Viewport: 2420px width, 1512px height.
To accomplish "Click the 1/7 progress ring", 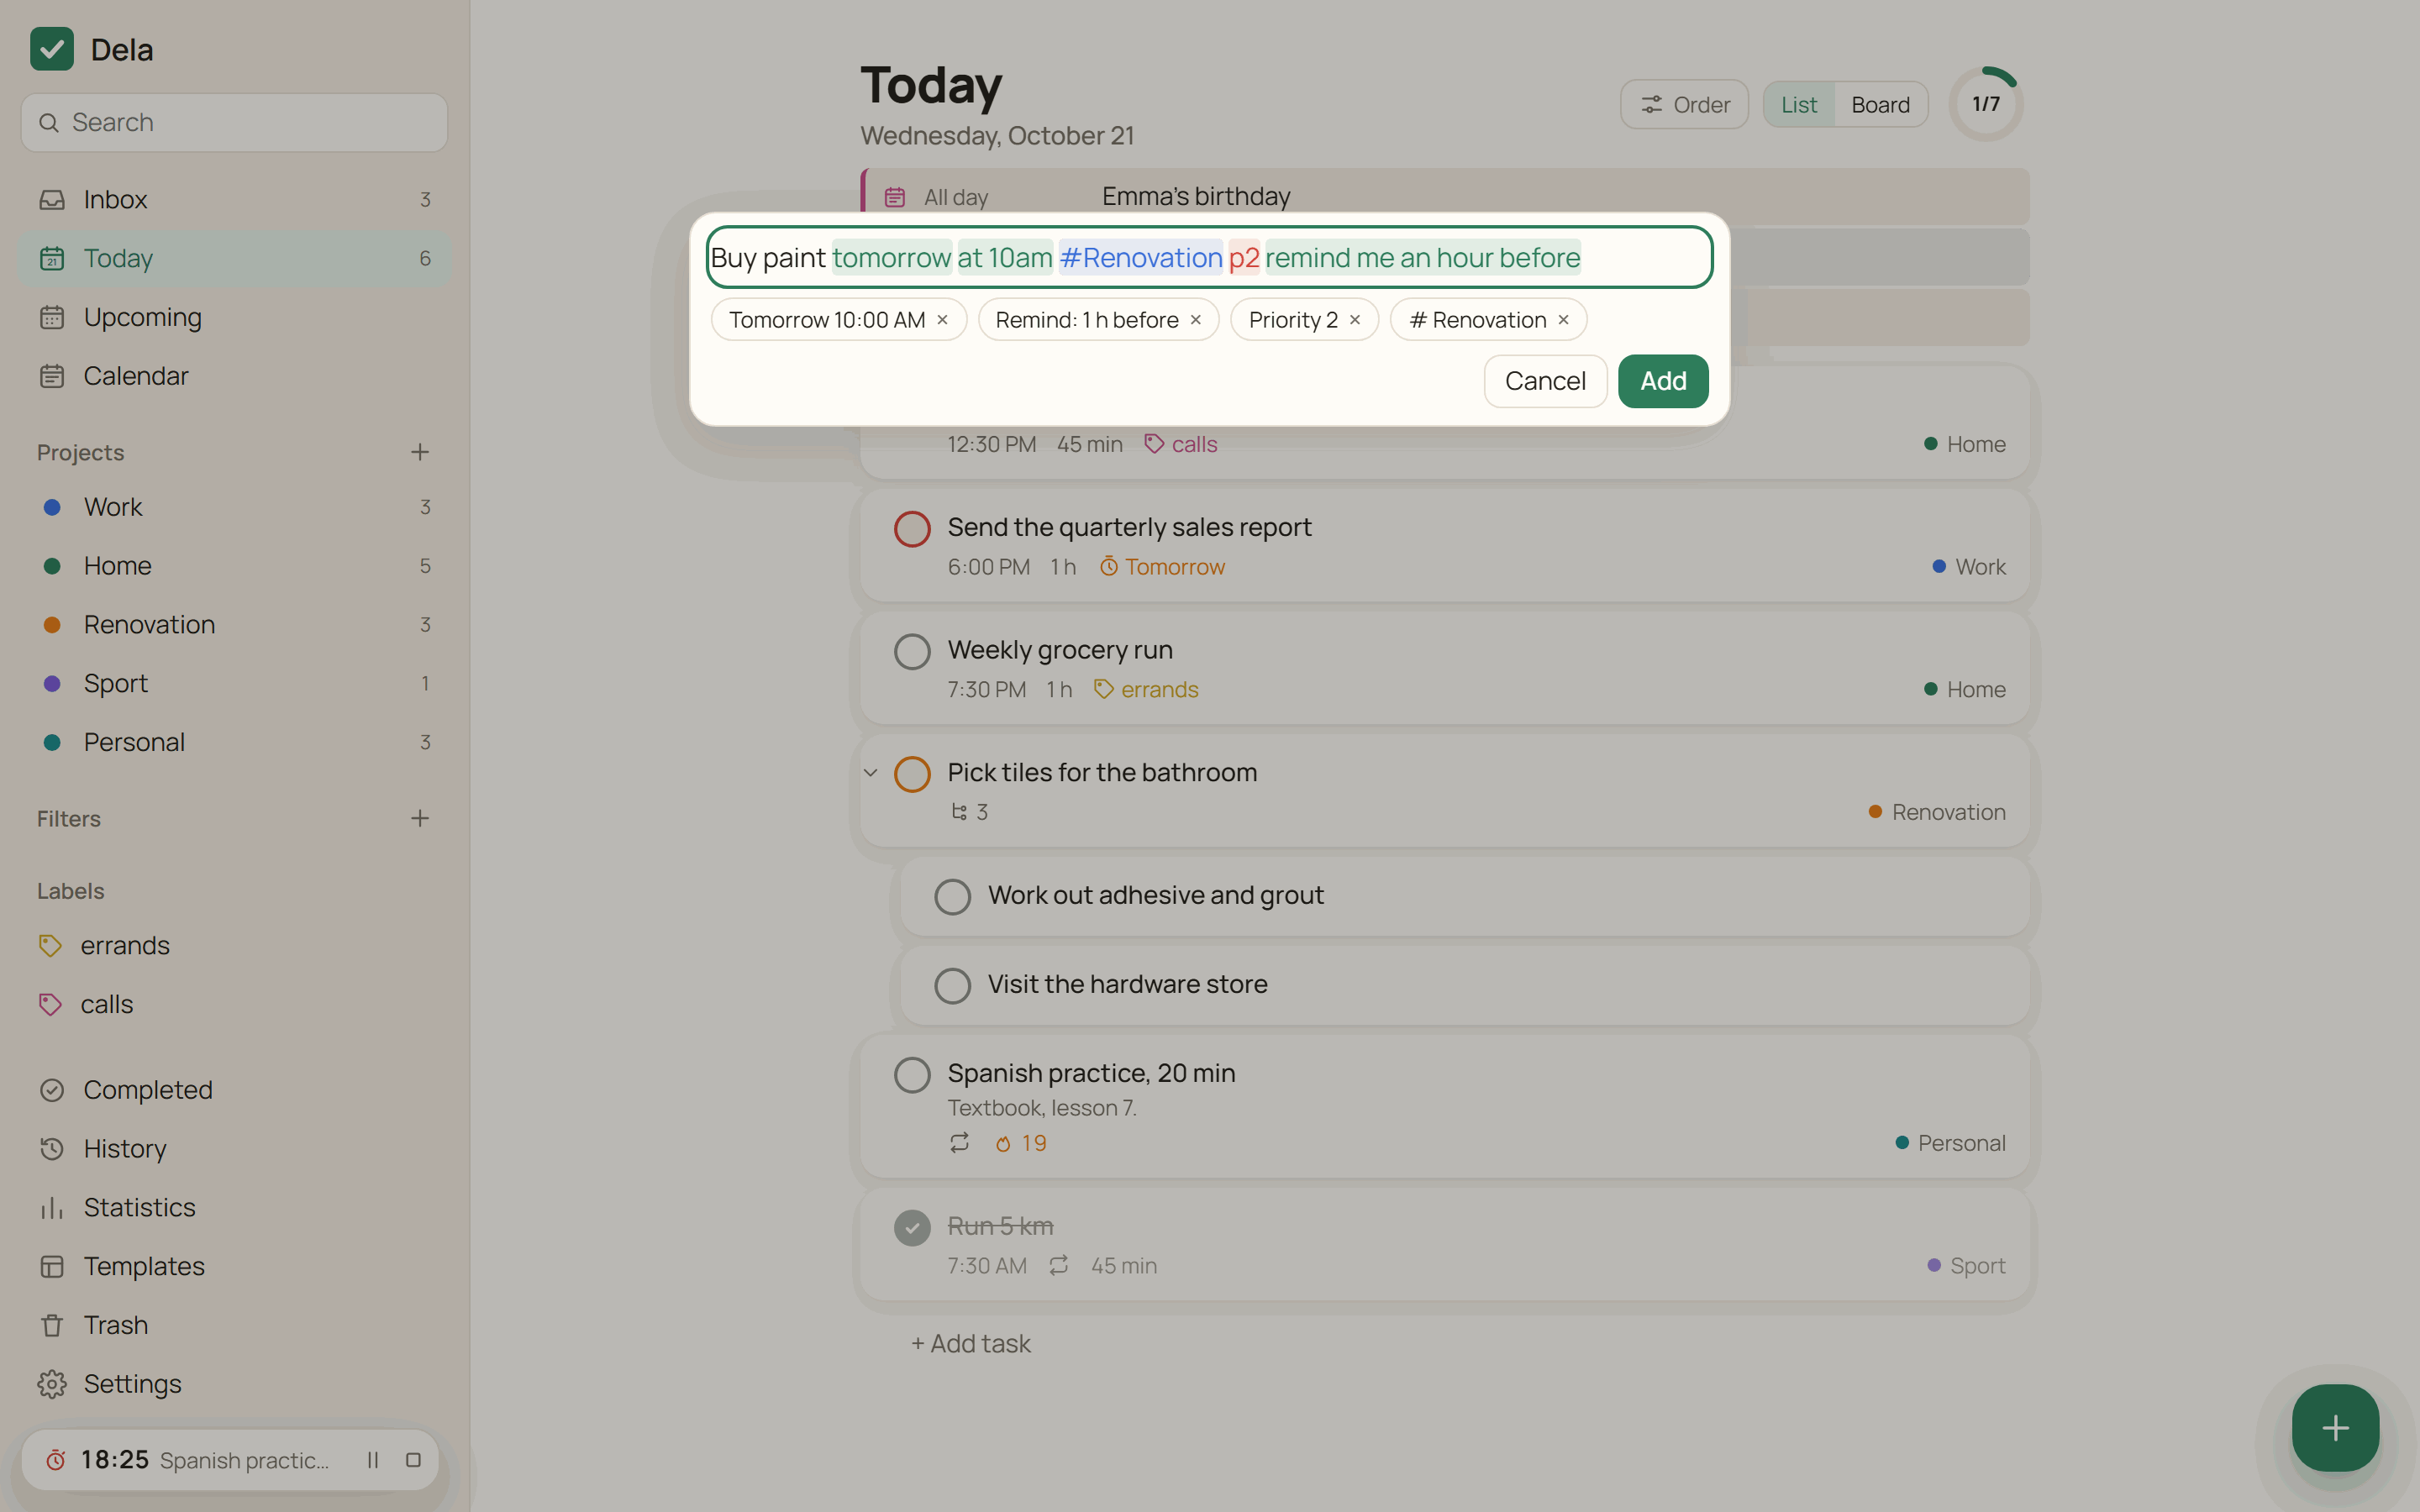I will click(1985, 104).
